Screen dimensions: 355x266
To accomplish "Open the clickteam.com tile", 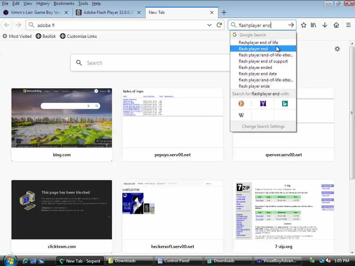I will pos(62,216).
